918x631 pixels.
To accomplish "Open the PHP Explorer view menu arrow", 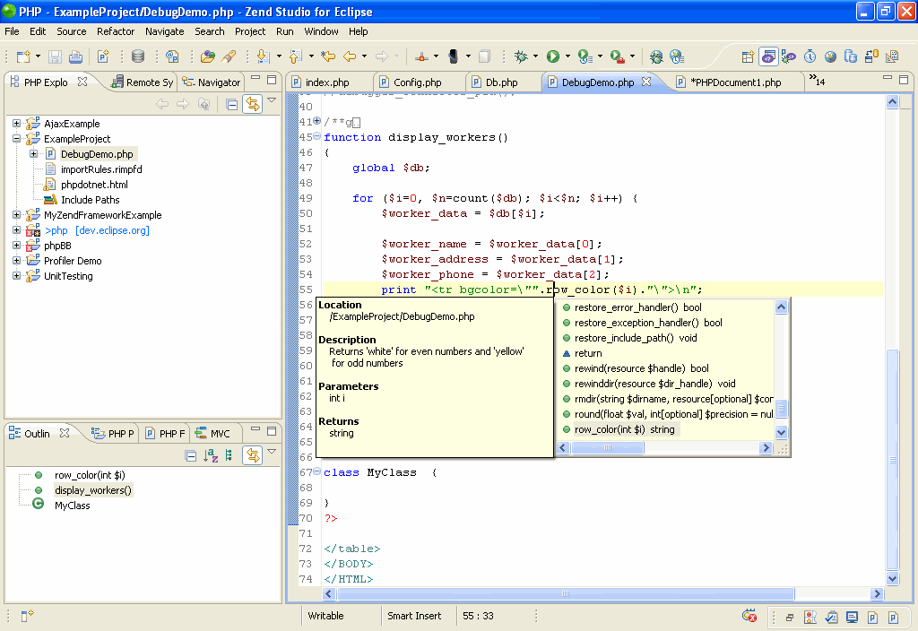I will pyautogui.click(x=272, y=100).
